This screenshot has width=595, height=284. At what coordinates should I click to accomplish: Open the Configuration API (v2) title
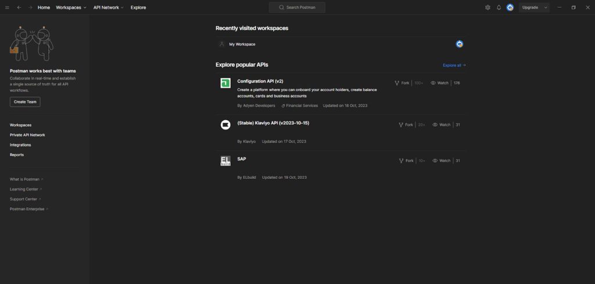(260, 81)
